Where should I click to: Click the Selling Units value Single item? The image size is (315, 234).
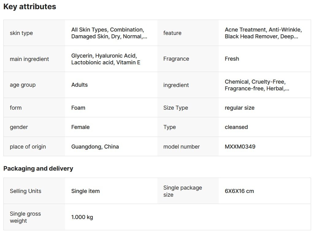pos(85,191)
